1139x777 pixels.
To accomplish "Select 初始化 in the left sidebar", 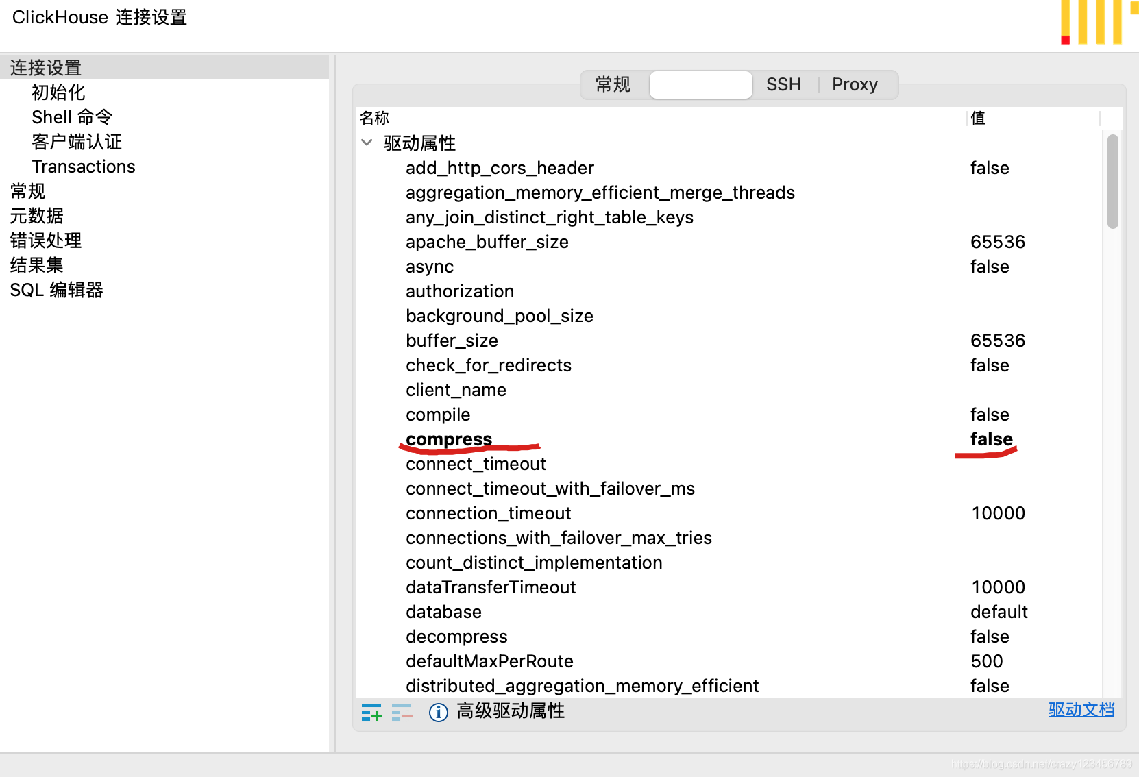I will click(58, 92).
